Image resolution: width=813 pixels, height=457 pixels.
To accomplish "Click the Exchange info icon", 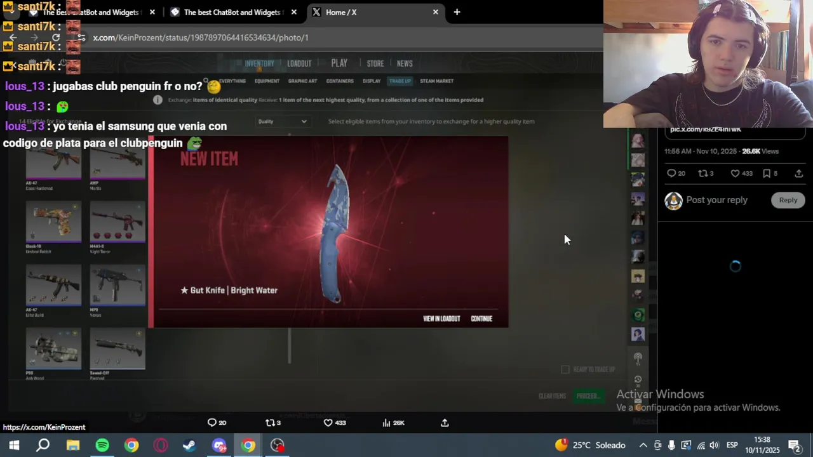I will 158,100.
